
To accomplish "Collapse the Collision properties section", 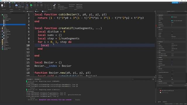I will 157,57.
